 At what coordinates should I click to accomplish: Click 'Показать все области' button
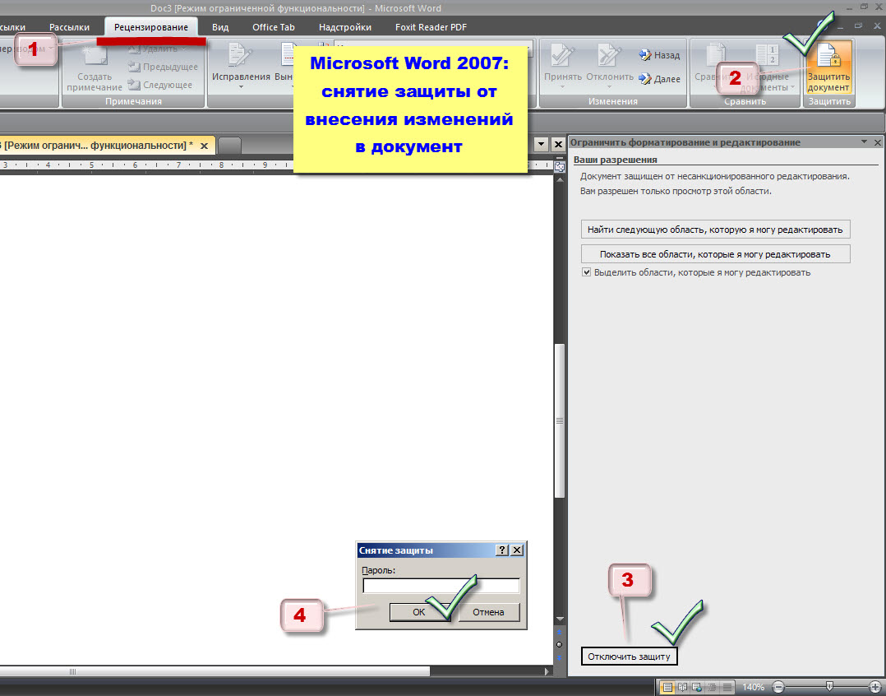tap(715, 254)
